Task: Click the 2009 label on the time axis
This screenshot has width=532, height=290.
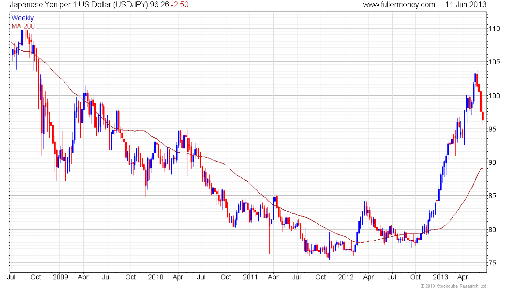Action: click(60, 277)
